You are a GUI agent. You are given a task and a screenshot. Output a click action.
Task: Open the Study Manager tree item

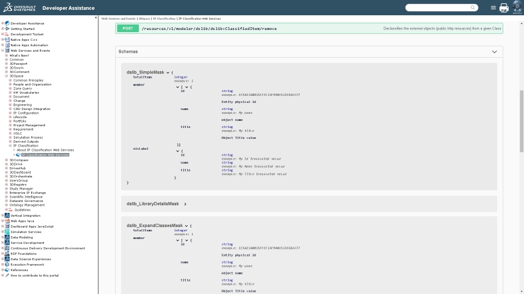(21, 189)
